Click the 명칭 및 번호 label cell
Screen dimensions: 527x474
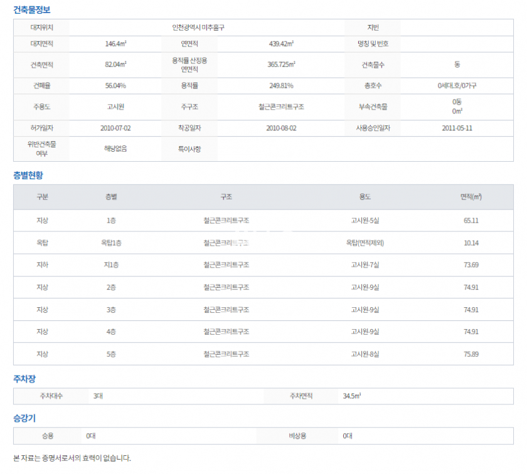pos(373,44)
